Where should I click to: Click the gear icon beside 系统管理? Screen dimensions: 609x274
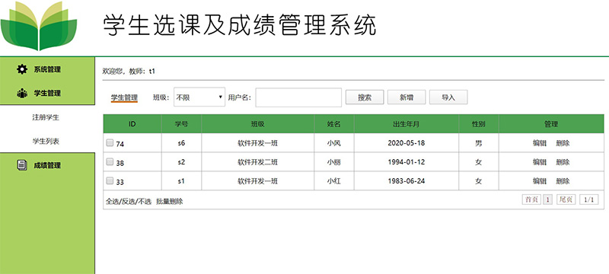[x=22, y=69]
